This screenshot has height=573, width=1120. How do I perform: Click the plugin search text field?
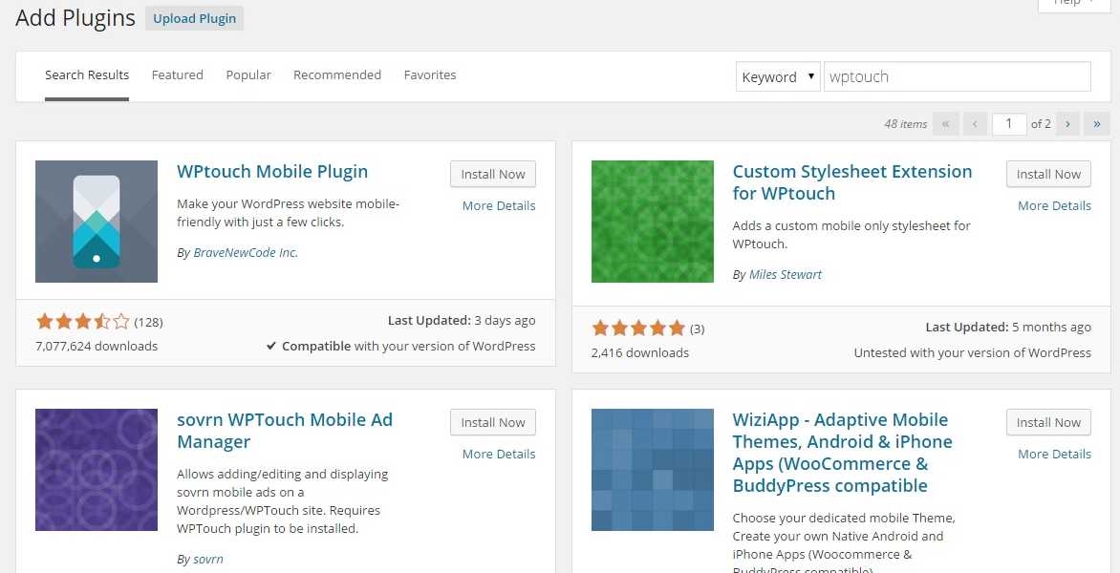(956, 77)
